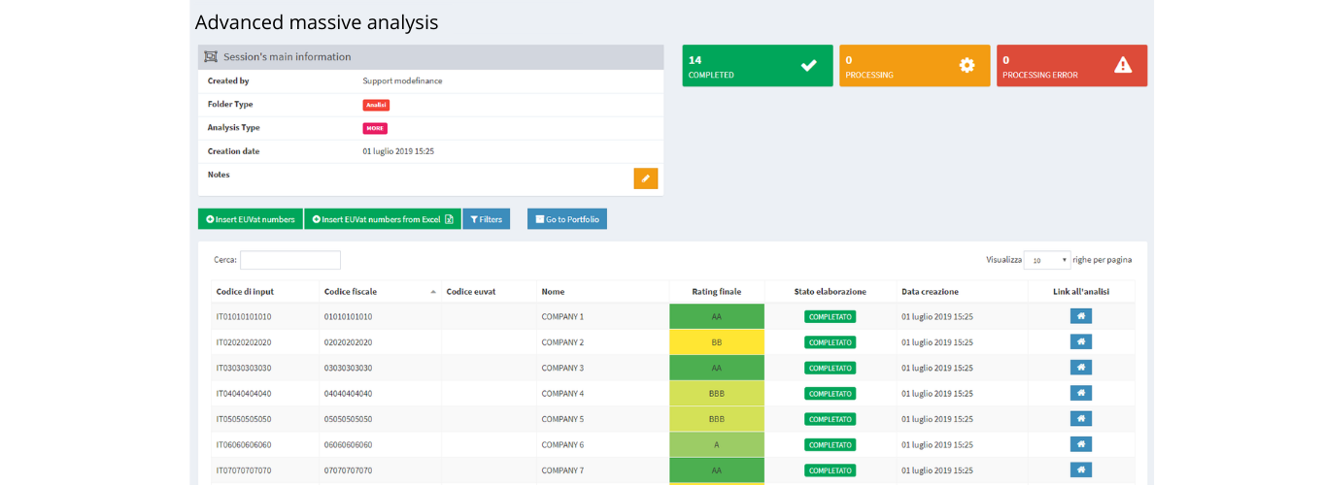Click creation date in COMPANY 2 row
The image size is (1323, 485).
(x=937, y=342)
